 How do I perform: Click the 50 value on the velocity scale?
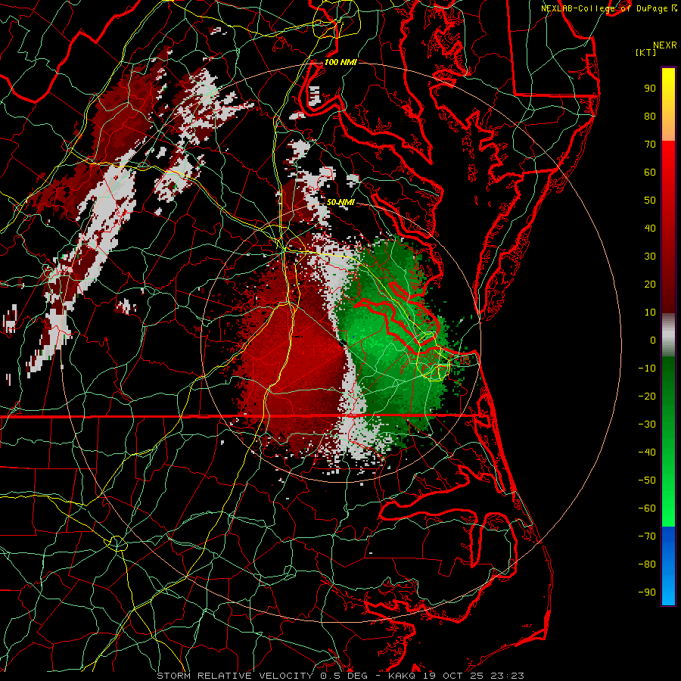click(x=650, y=201)
